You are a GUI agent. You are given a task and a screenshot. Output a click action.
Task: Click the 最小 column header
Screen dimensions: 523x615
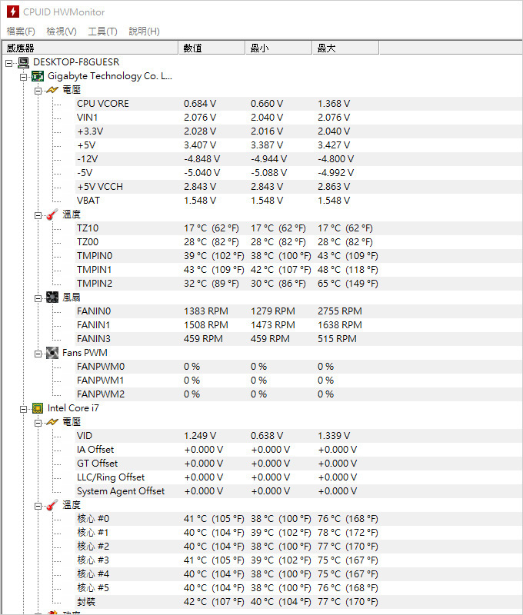279,48
